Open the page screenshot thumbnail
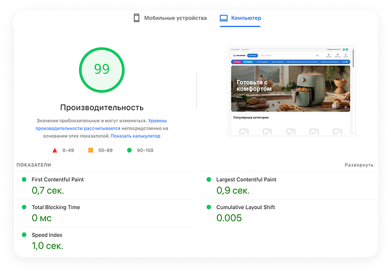 click(x=291, y=91)
